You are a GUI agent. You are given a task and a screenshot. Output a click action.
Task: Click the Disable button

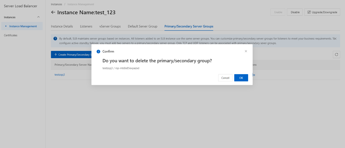click(295, 12)
